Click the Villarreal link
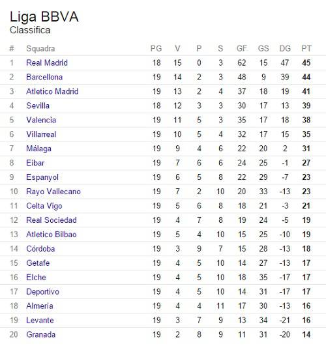Viewport: 326px width, 348px height. [x=41, y=134]
